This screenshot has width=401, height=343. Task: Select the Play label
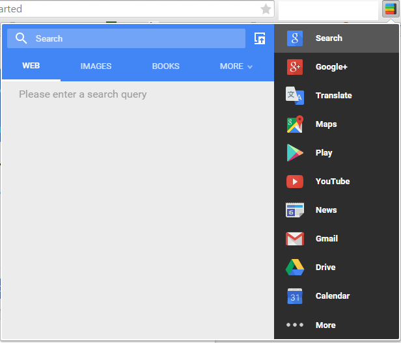pyautogui.click(x=324, y=153)
